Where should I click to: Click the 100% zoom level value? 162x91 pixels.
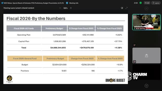click(65, 8)
